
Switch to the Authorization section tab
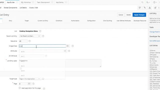pyautogui.click(x=75, y=21)
